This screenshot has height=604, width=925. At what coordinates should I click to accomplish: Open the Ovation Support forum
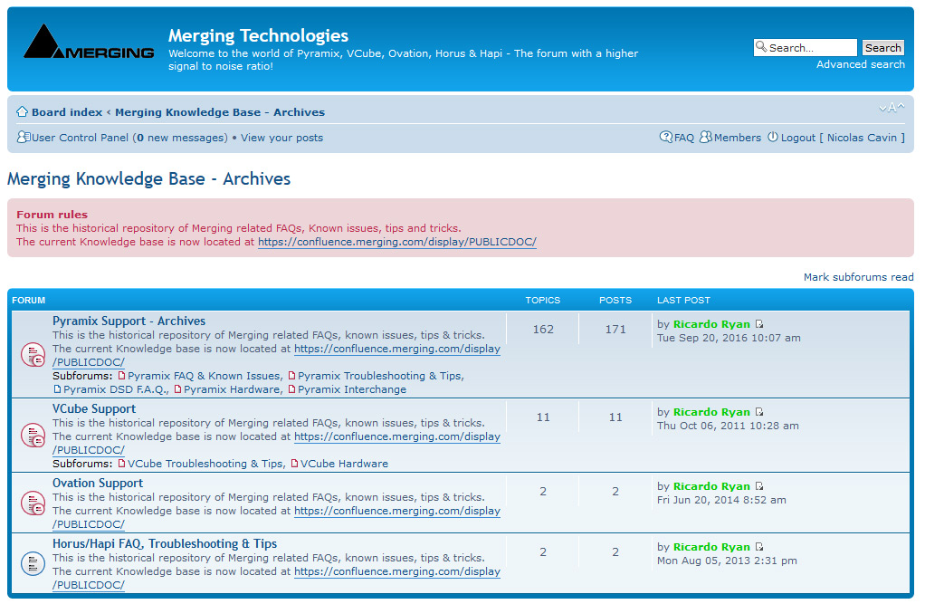(x=98, y=483)
